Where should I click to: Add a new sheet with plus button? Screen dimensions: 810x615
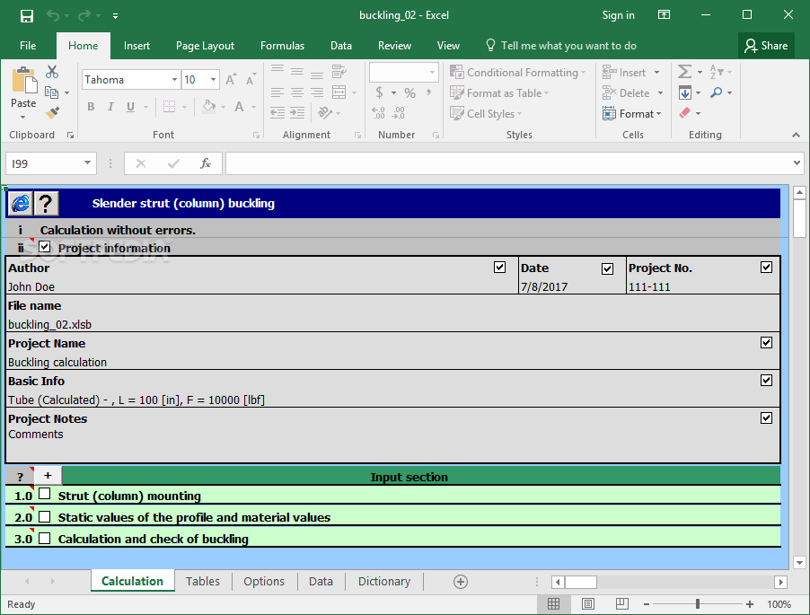click(461, 582)
